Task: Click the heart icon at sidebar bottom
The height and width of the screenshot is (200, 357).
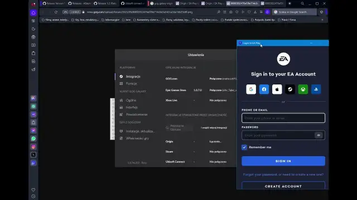Action: 33,190
